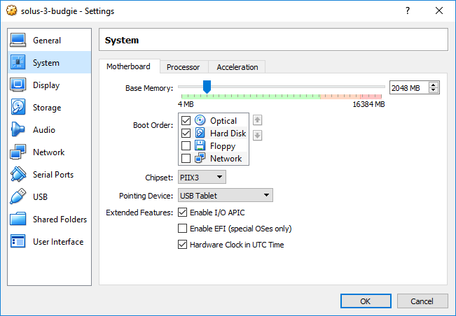Screen dimensions: 456x316
Task: Click the Audio speaker icon
Action: [x=18, y=129]
